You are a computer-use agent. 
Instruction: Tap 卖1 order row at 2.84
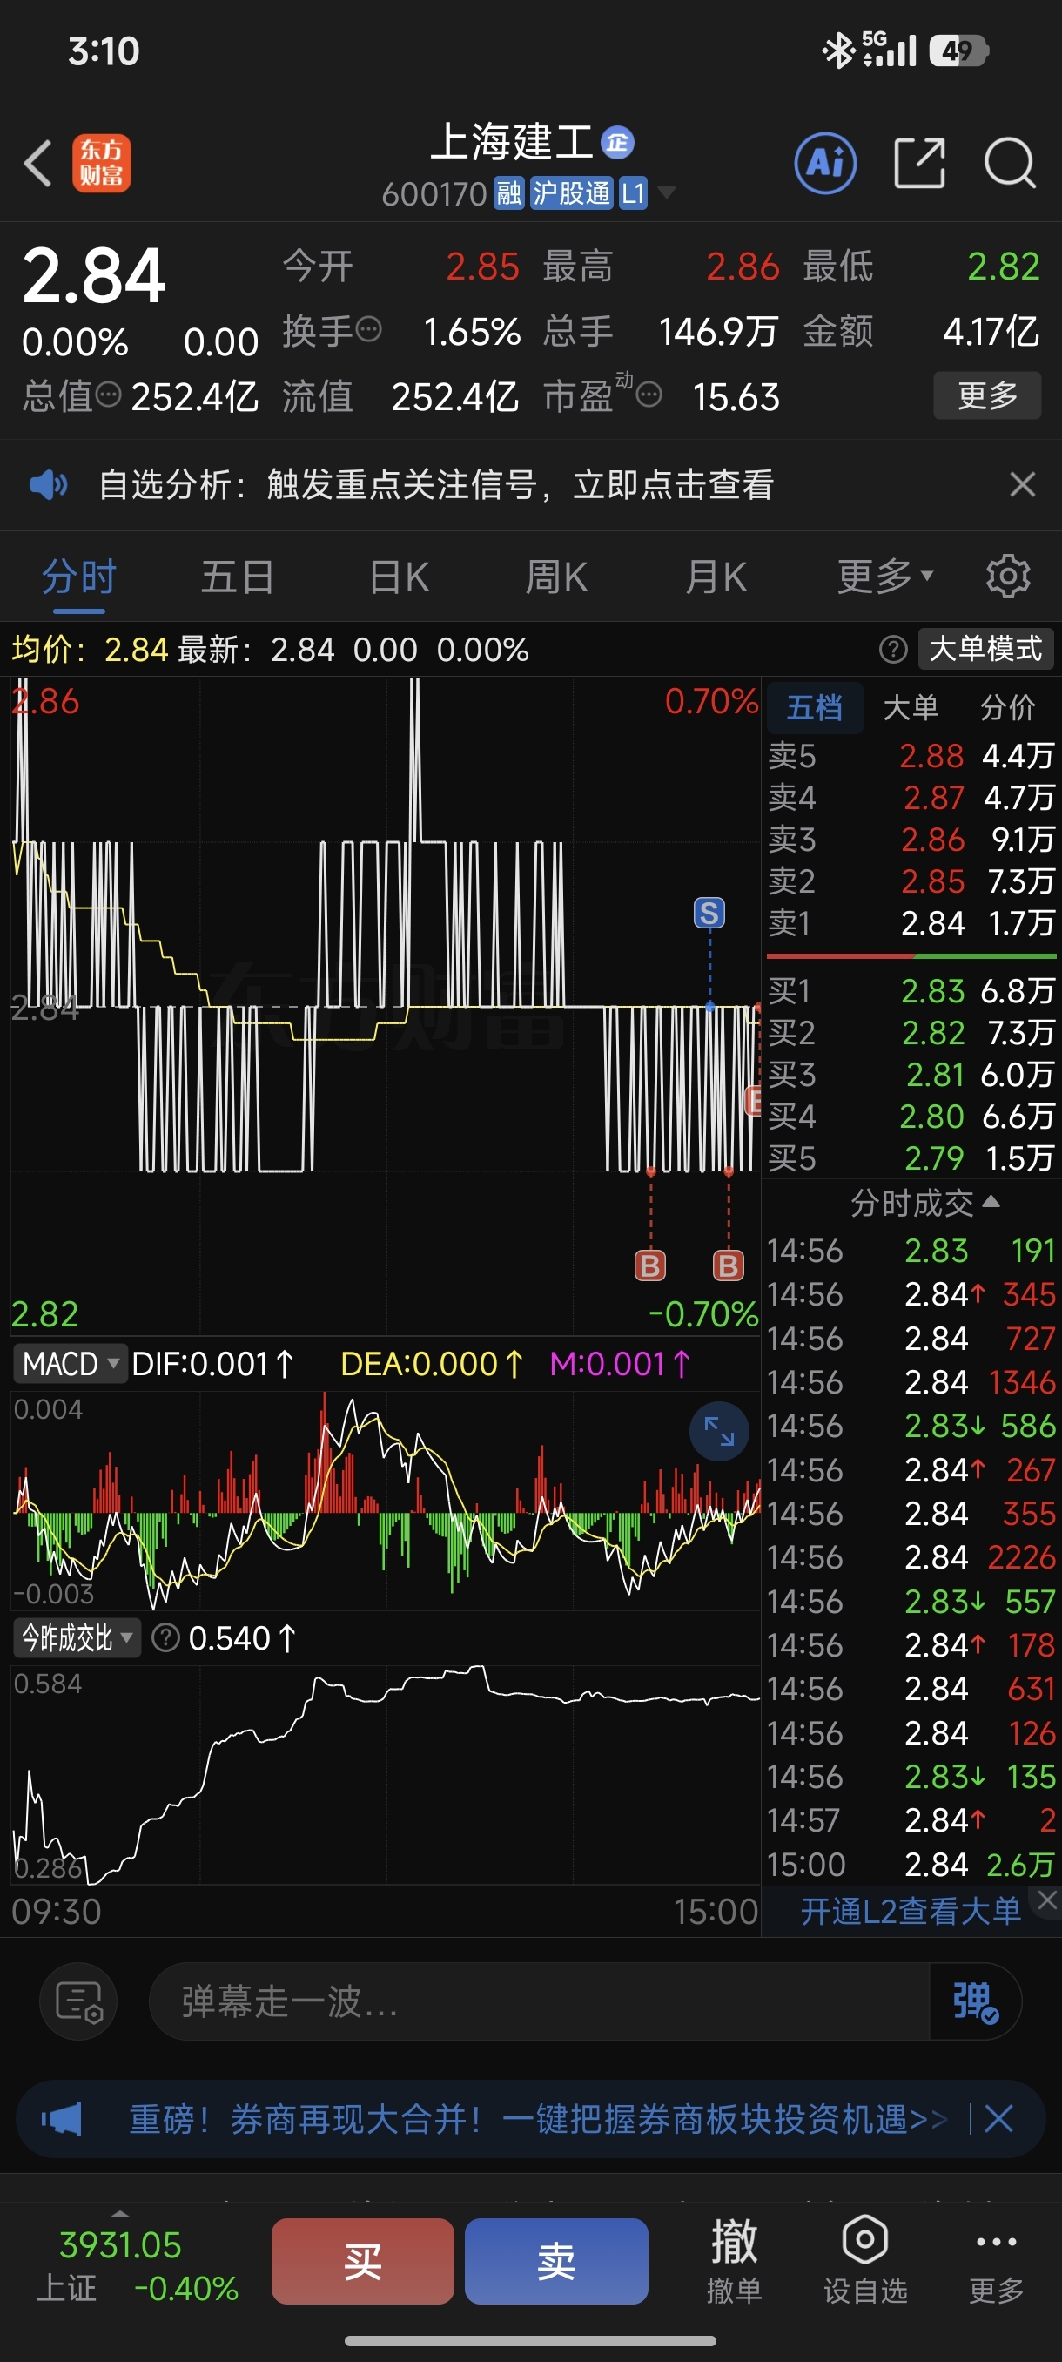pos(911,922)
